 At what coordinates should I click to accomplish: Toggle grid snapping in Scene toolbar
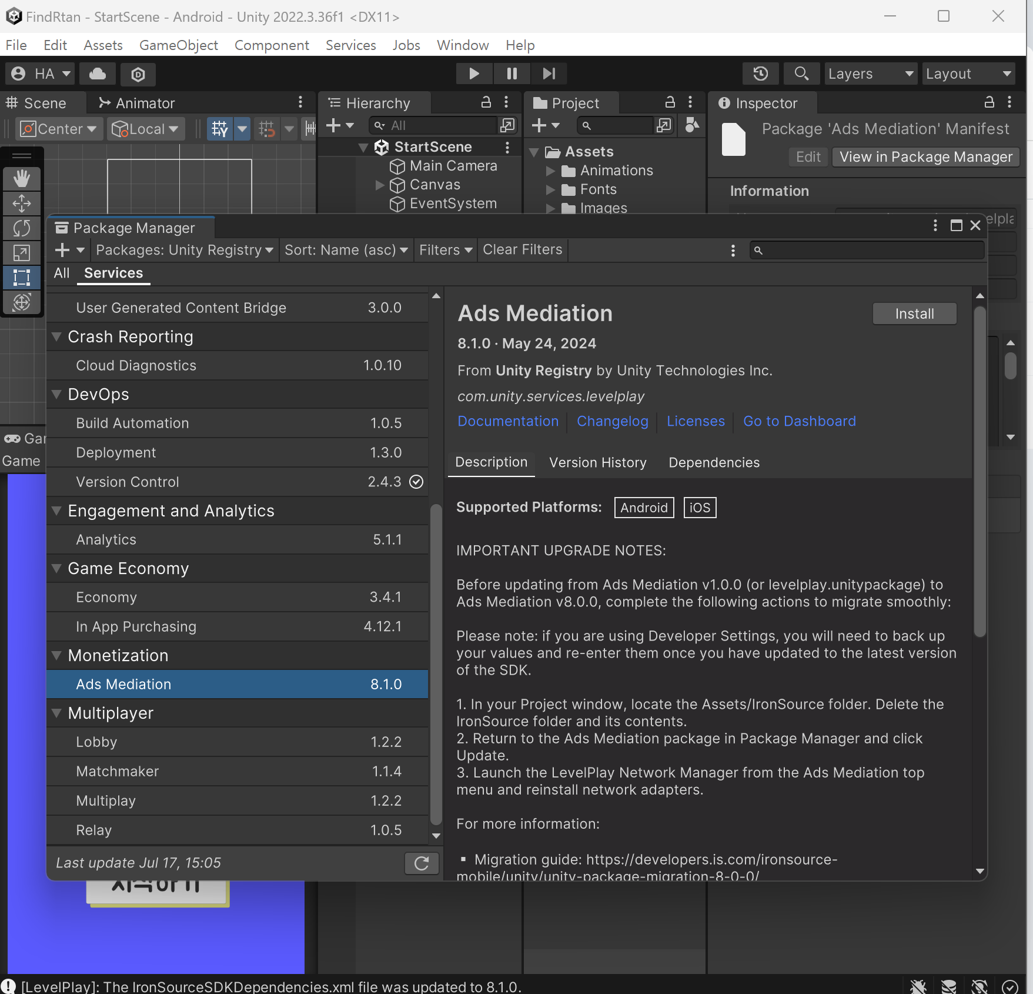point(267,129)
